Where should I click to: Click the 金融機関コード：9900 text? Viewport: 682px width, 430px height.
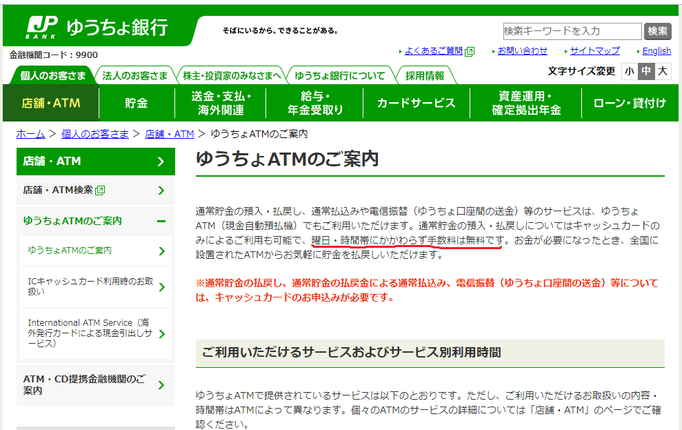(x=54, y=55)
